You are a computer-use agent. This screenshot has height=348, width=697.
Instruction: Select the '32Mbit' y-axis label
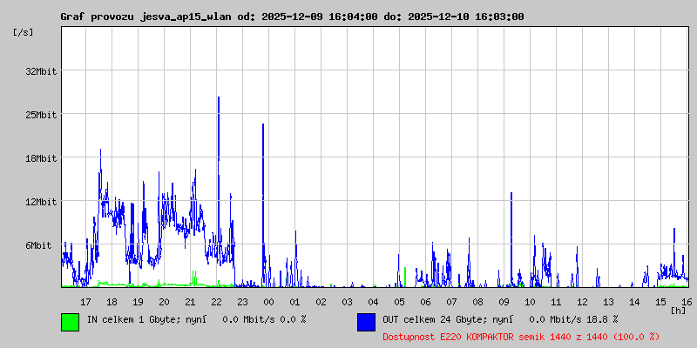click(x=41, y=71)
